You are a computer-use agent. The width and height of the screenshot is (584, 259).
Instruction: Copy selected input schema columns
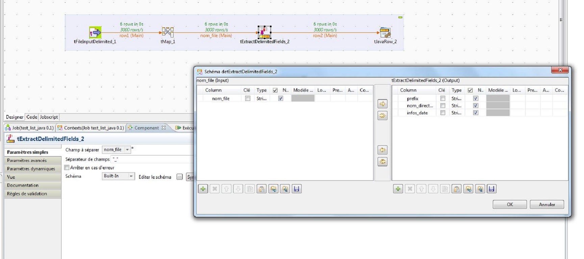250,189
